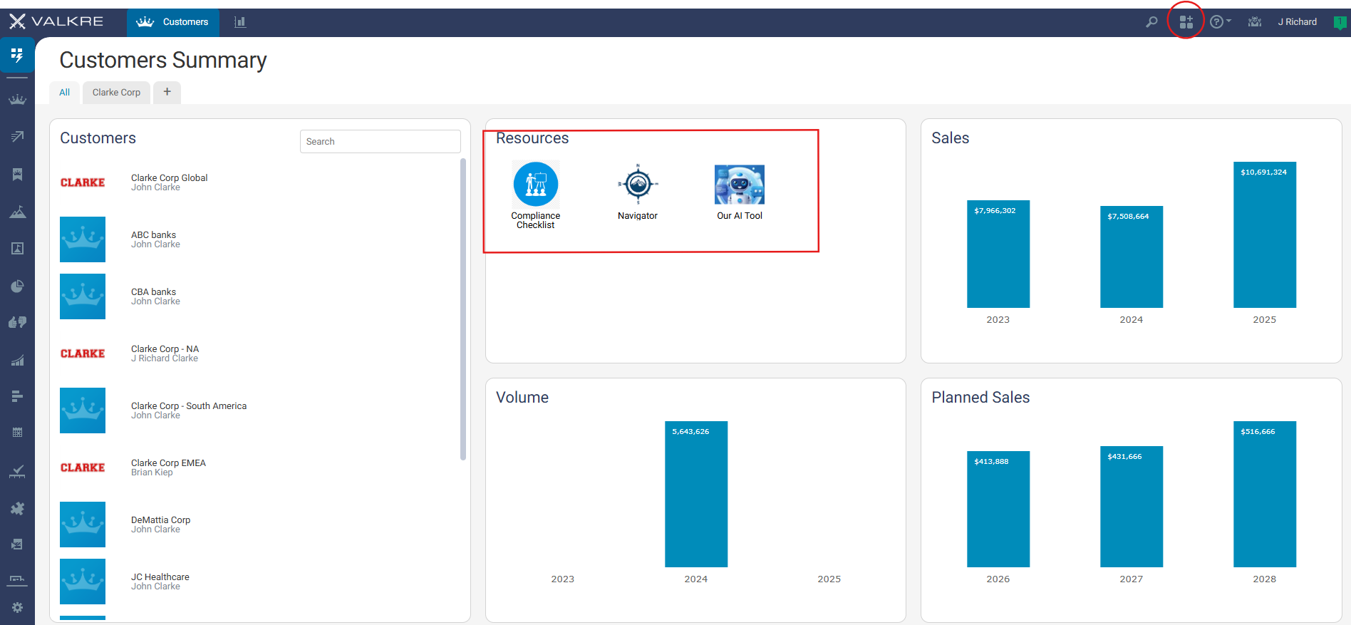
Task: Click the 2026 label under Planned Sales
Action: click(x=998, y=579)
